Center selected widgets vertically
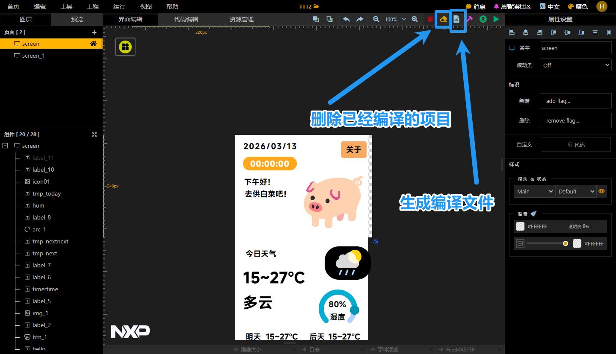The width and height of the screenshot is (616, 354). 567,32
